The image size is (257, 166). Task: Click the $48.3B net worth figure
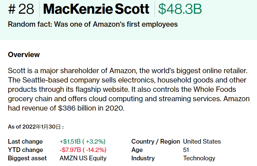click(180, 9)
